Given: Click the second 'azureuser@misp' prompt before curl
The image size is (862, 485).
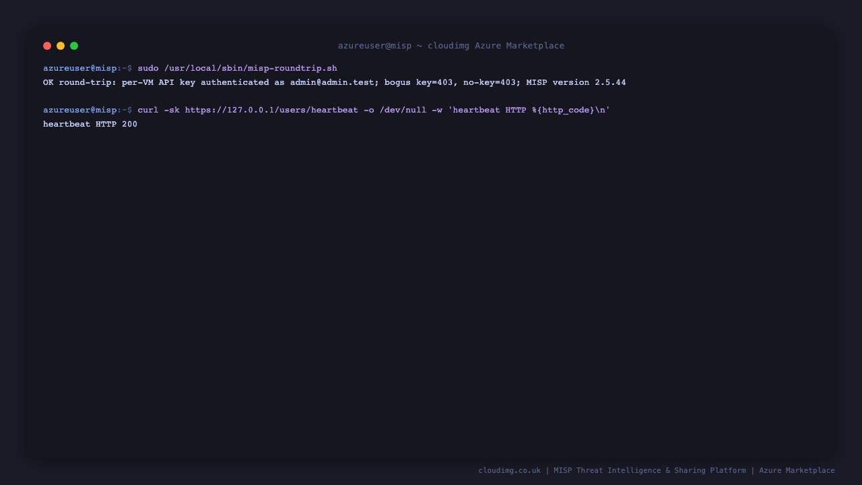Looking at the screenshot, I should [x=80, y=110].
